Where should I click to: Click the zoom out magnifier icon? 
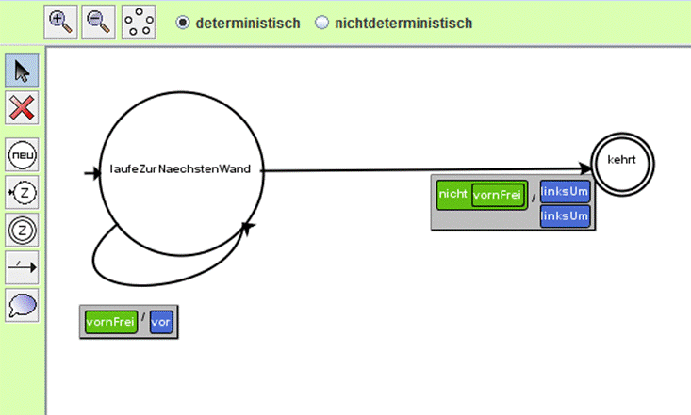coord(98,22)
